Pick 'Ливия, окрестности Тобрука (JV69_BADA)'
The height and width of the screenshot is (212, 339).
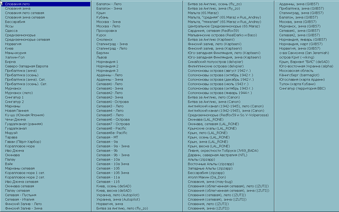[223, 150]
